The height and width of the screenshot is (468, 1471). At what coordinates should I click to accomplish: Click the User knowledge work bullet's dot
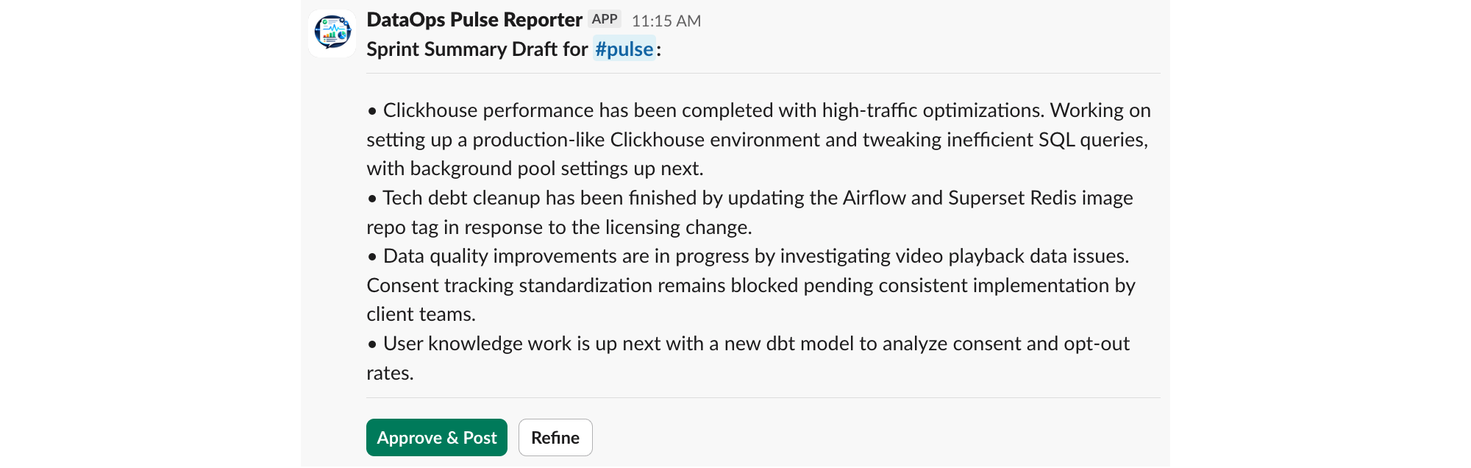click(x=373, y=344)
